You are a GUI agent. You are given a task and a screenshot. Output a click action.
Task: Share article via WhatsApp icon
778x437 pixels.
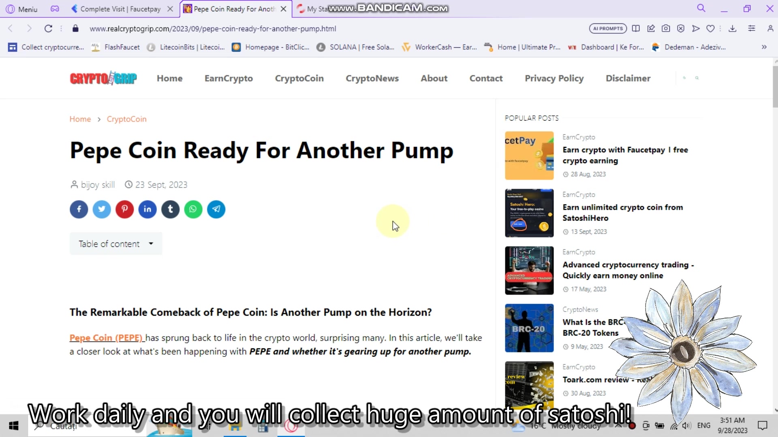point(193,209)
